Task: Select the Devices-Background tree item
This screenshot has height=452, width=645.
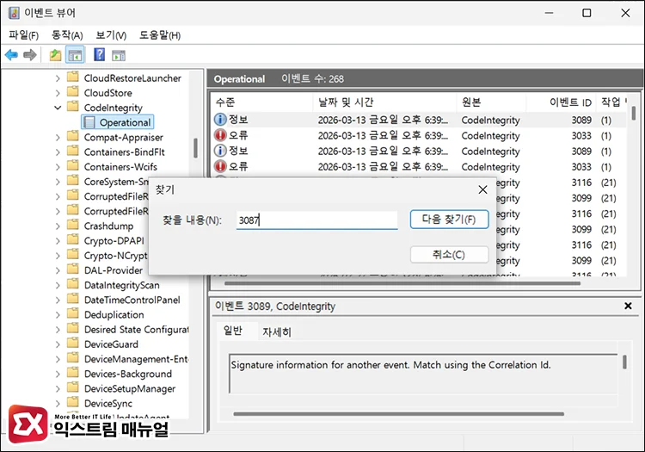Action: (128, 374)
